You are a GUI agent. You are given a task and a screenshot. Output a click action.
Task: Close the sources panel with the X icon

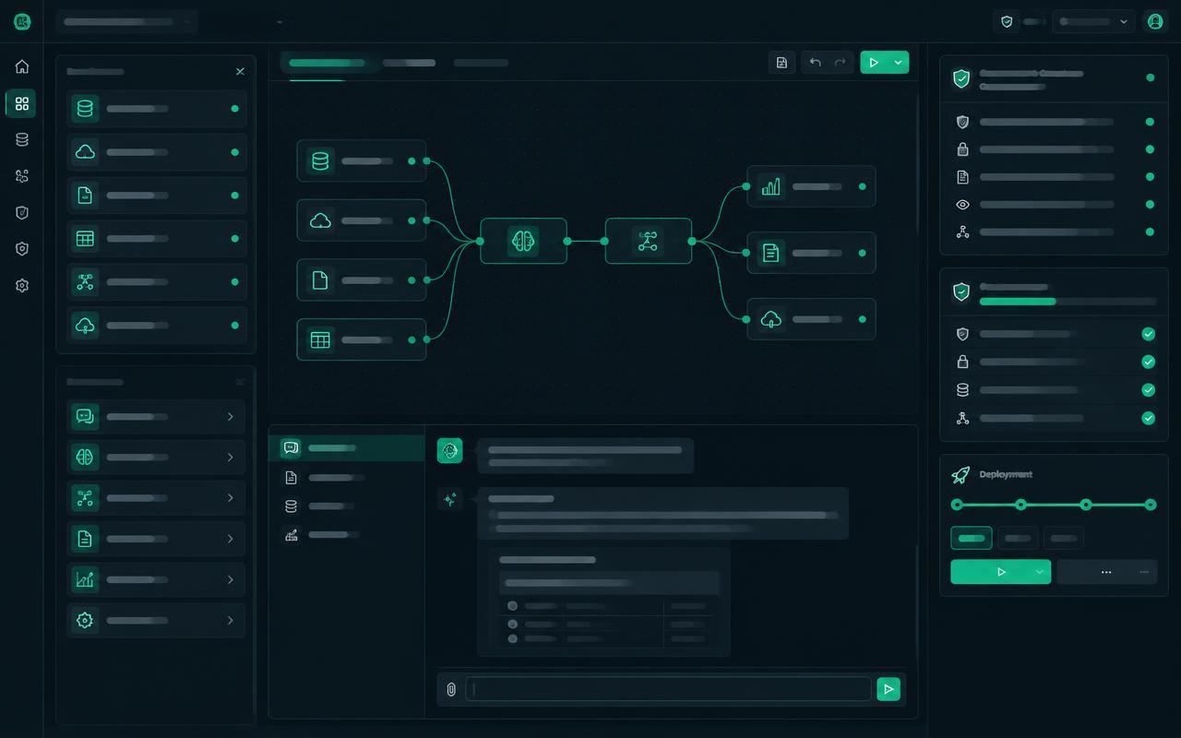click(240, 71)
